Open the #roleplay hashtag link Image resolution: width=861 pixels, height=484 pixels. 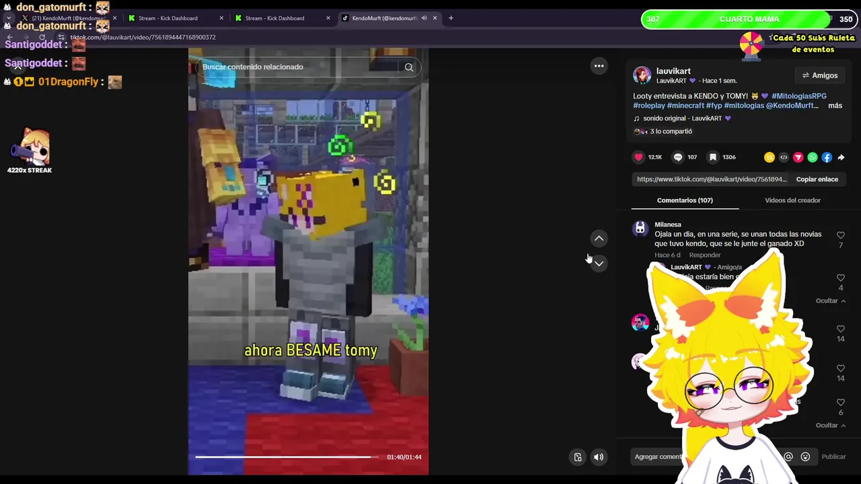point(648,106)
